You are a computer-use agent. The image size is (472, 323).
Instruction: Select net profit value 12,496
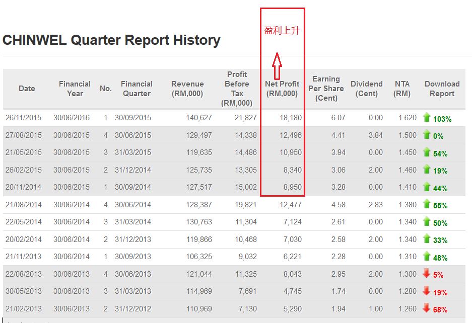291,135
